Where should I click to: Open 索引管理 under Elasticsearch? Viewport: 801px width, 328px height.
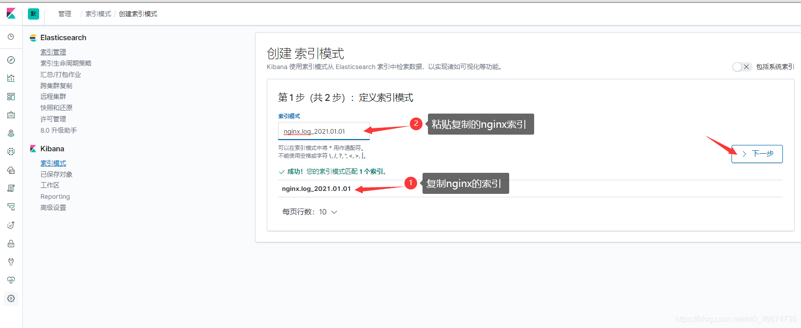coord(53,52)
